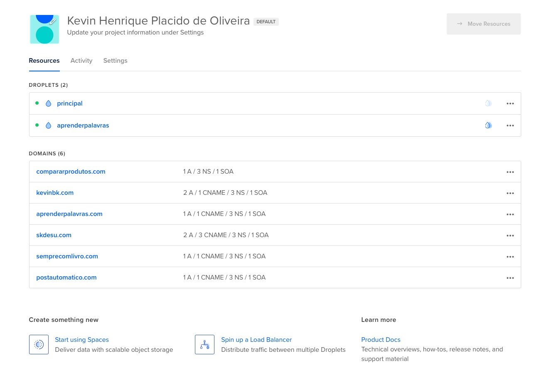Open more options for kevinbk.com domain
Image resolution: width=554 pixels, height=368 pixels.
click(510, 193)
